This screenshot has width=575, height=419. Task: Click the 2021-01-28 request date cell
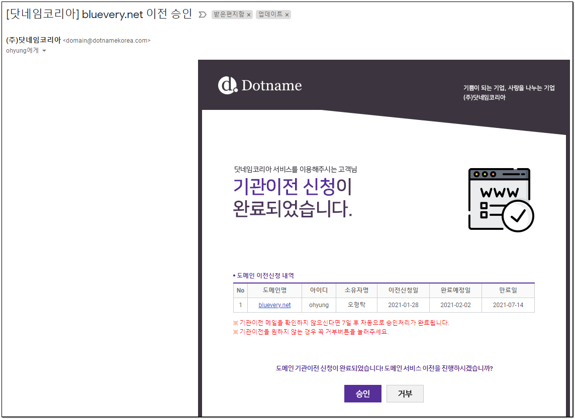(x=404, y=305)
